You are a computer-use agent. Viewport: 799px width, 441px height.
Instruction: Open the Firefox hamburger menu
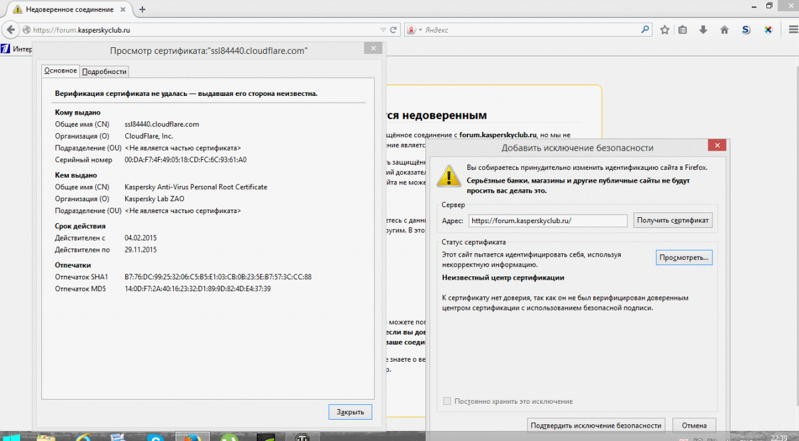click(789, 30)
